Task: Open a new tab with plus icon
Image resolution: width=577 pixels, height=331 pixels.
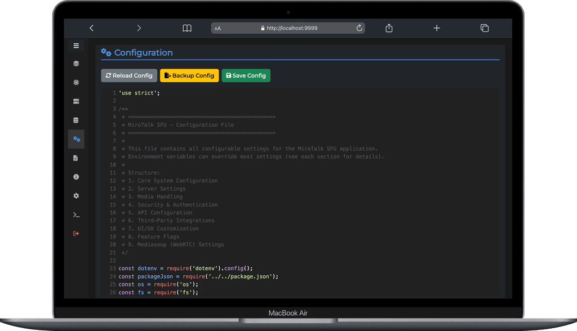Action: [437, 28]
